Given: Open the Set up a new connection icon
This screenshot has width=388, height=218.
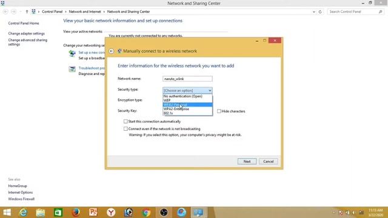Looking at the screenshot, I should (72, 53).
